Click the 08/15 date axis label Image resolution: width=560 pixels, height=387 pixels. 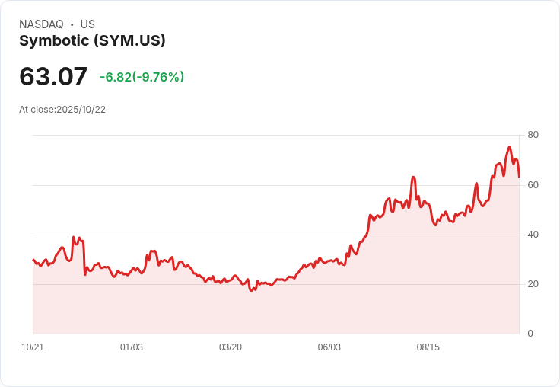pyautogui.click(x=428, y=347)
